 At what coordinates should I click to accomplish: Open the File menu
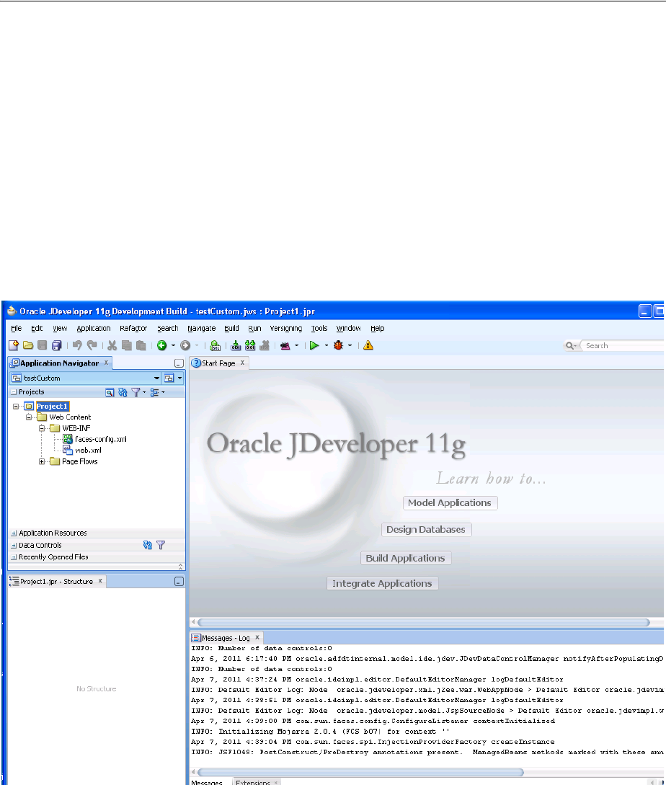coord(17,329)
